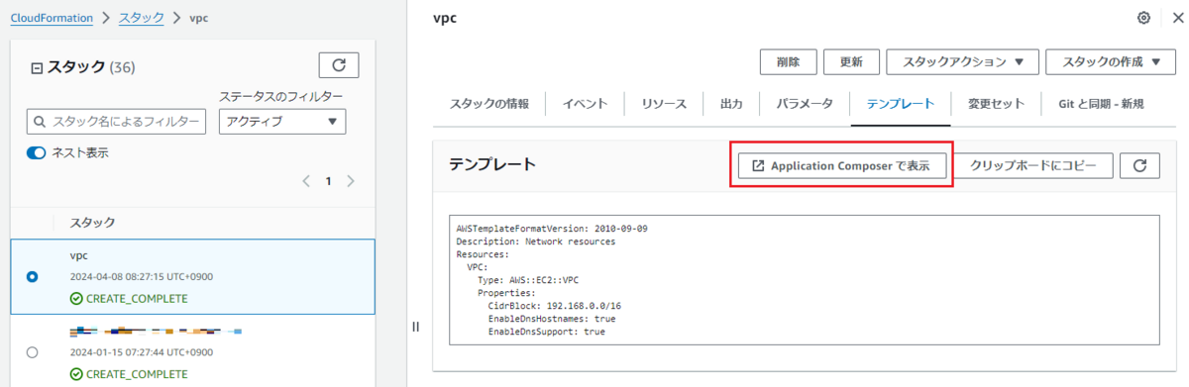Switch to the イベント tab
This screenshot has height=387, width=1189.
point(585,104)
